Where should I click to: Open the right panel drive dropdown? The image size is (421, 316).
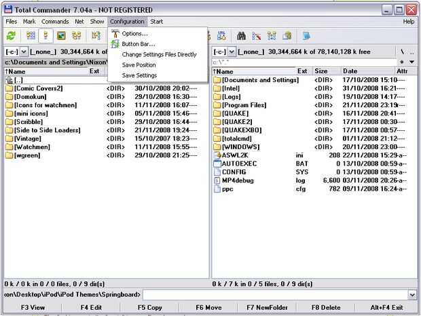click(x=232, y=52)
